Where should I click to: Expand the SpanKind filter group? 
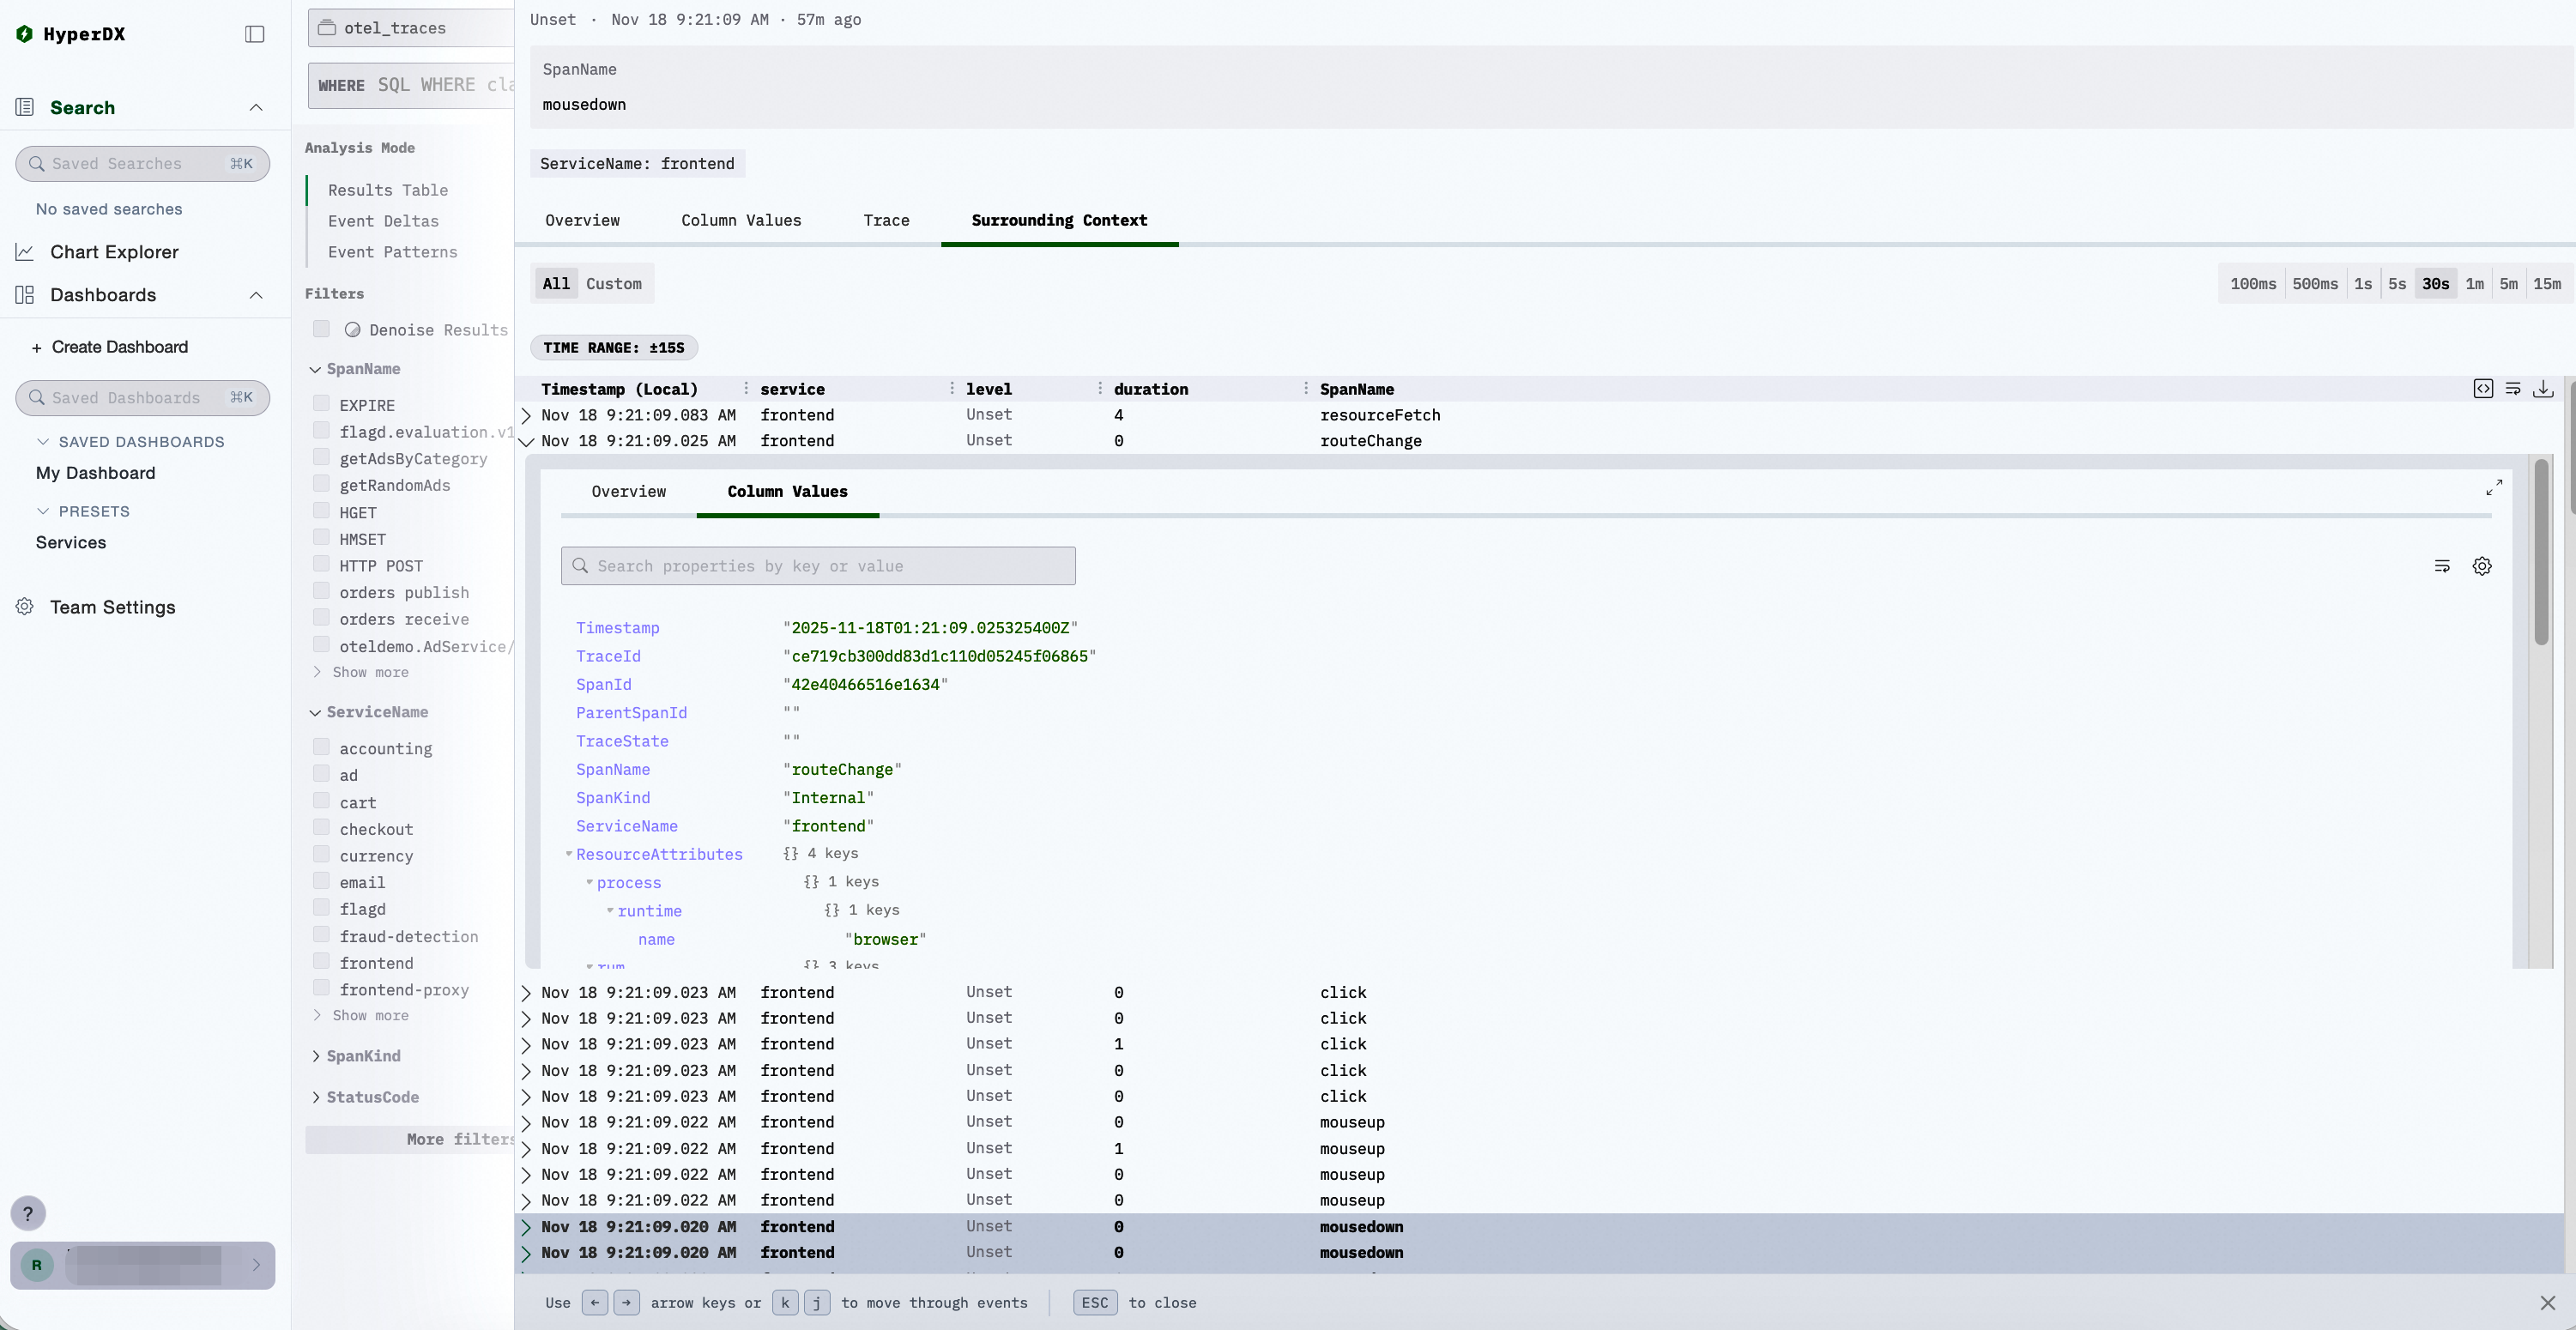363,1056
